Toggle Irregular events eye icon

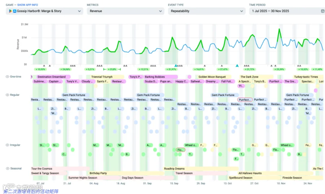coord(7,145)
